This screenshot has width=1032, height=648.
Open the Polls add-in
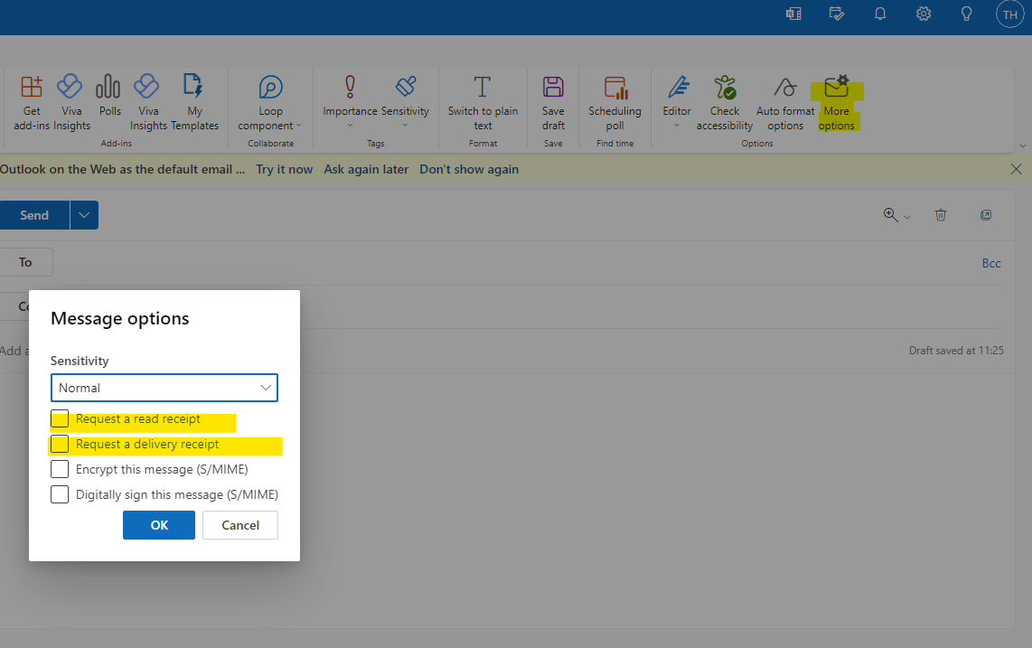[108, 99]
